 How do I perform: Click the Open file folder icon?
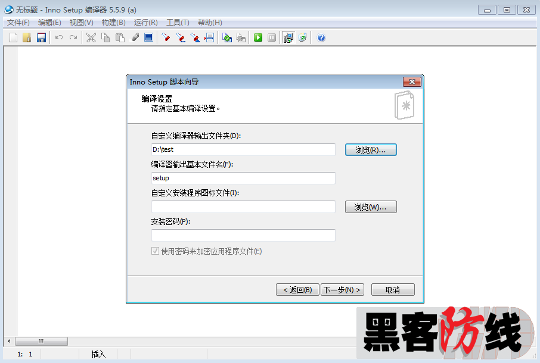point(27,37)
